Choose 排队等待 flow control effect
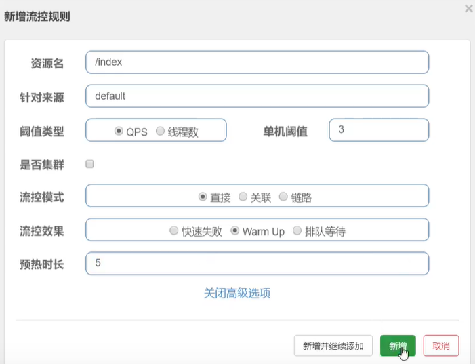Image resolution: width=475 pixels, height=364 pixels. pos(297,230)
